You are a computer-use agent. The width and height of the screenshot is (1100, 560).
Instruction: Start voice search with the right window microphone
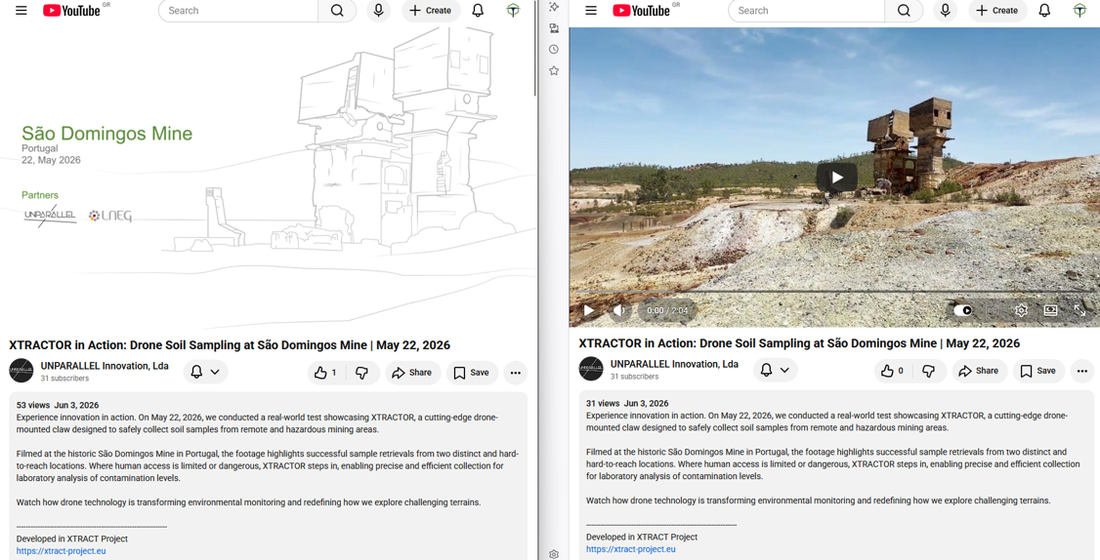coord(945,11)
